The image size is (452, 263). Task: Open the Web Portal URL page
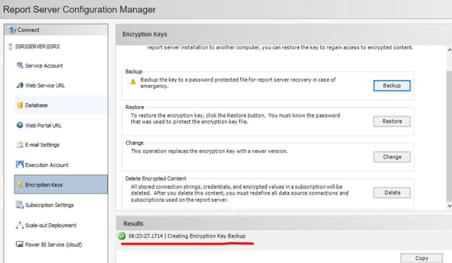pos(43,125)
